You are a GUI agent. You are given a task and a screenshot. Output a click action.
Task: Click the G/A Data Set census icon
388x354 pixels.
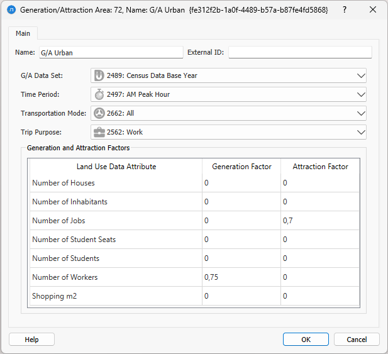(x=99, y=75)
